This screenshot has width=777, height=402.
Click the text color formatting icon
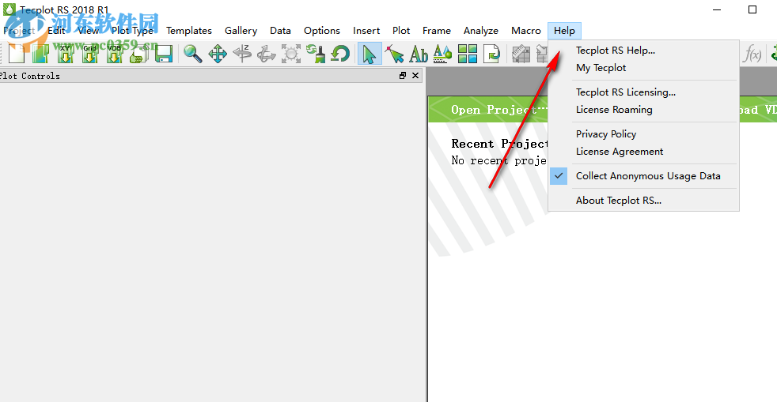tap(442, 54)
